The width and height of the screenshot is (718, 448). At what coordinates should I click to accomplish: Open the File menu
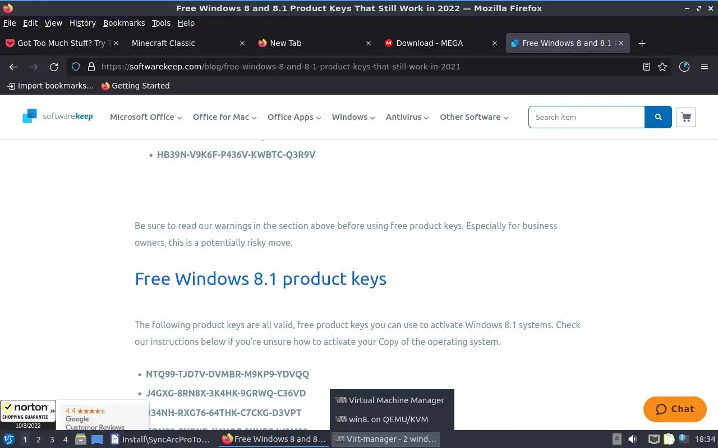pos(10,23)
